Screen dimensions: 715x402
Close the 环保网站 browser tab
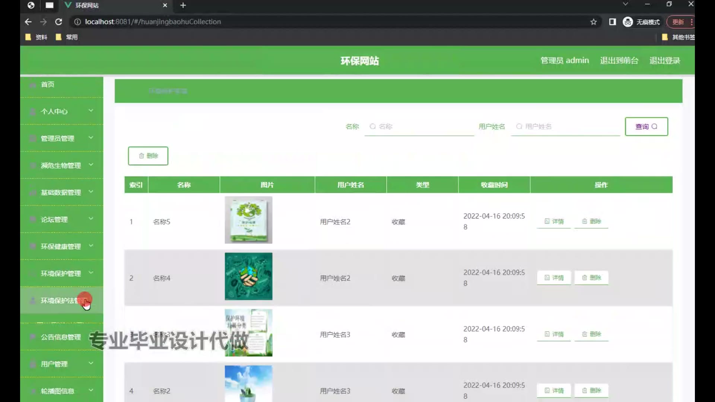point(165,5)
